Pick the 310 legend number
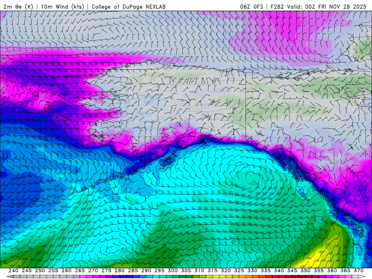Screen dimensions: 372x279 point(199,271)
